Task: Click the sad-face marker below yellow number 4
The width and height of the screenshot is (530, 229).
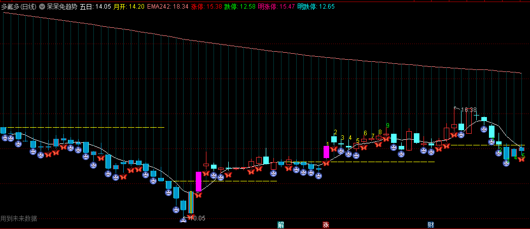Action: tap(348, 154)
